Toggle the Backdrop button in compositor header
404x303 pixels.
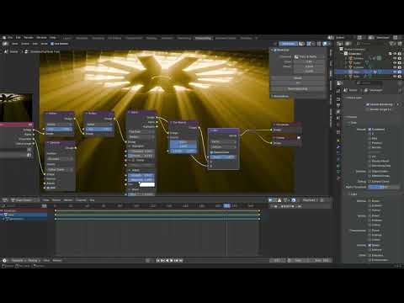pos(288,44)
